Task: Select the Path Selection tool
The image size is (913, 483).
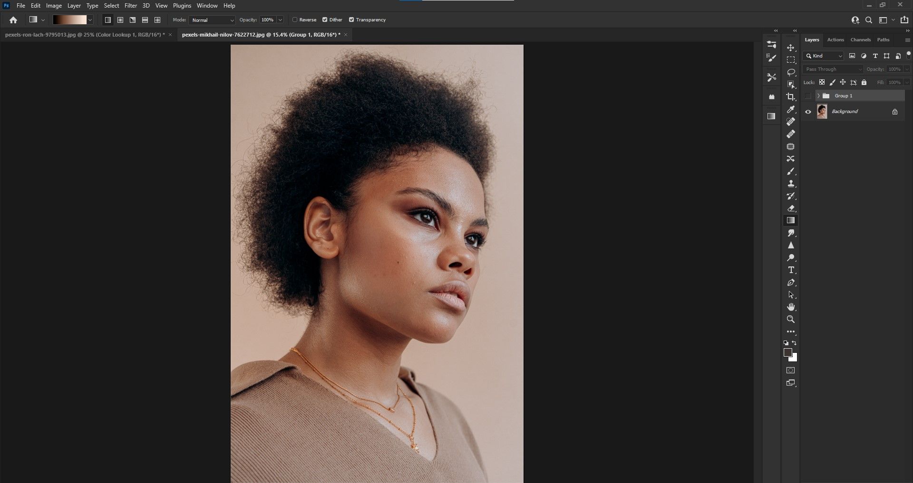Action: (791, 294)
